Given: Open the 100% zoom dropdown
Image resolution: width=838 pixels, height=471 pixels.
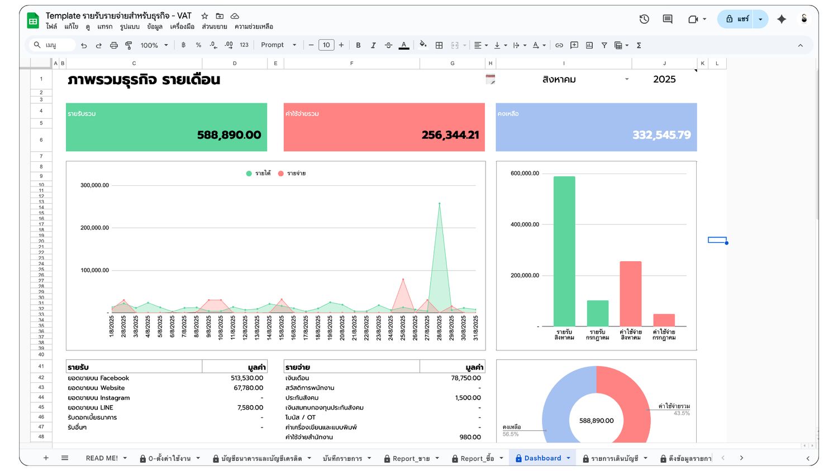Looking at the screenshot, I should [154, 45].
